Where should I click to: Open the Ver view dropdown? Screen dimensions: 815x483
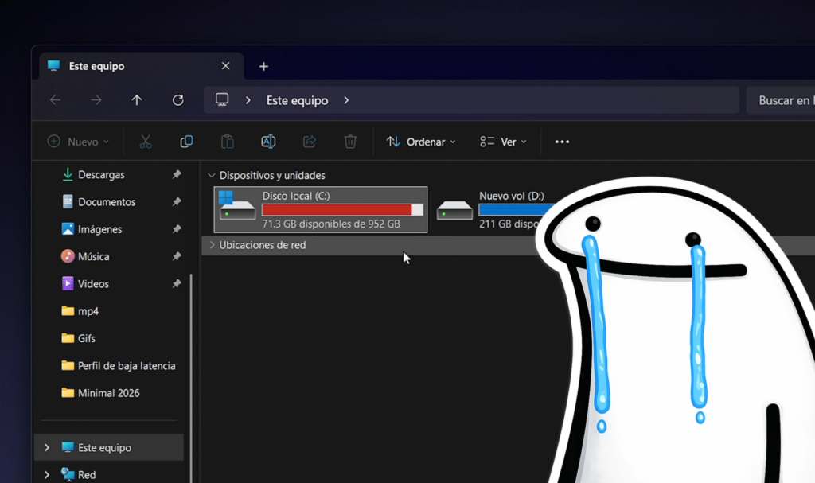pos(503,142)
